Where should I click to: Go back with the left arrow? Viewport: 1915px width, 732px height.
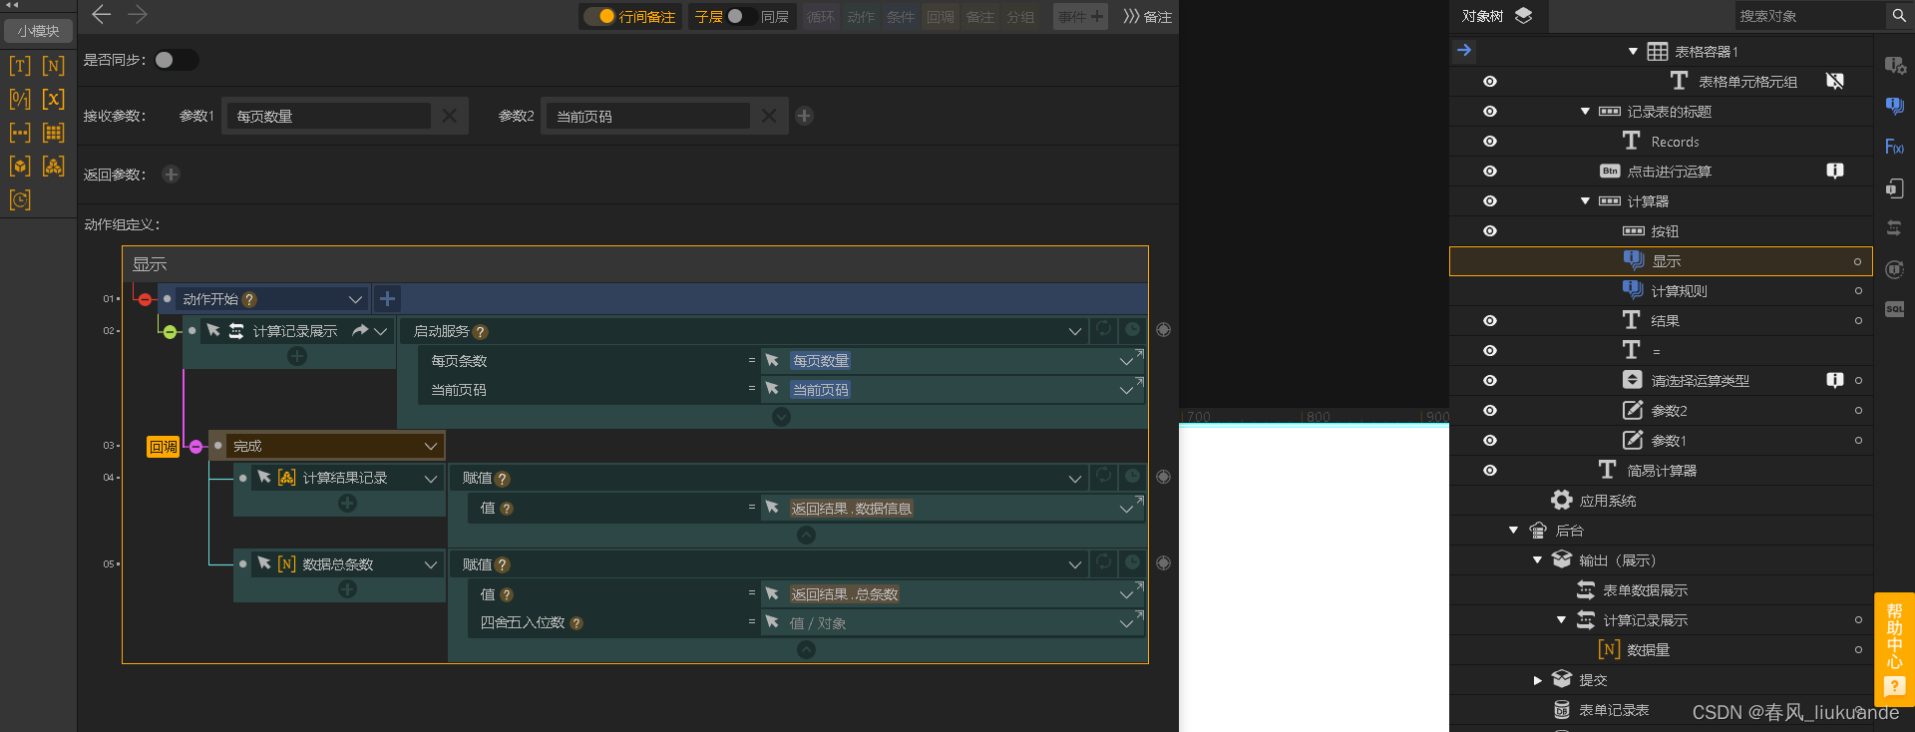coord(102,15)
